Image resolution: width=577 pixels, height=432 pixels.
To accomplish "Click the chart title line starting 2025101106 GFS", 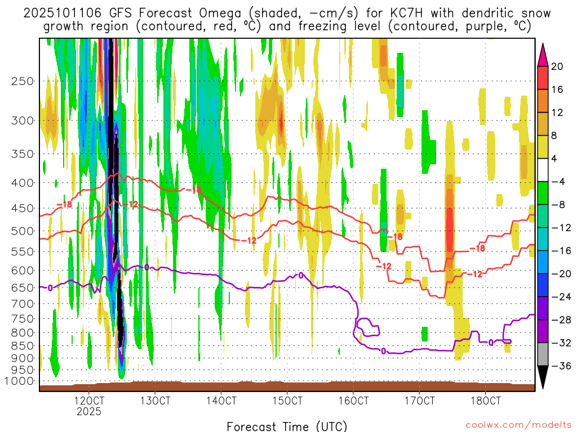I will pos(287,13).
